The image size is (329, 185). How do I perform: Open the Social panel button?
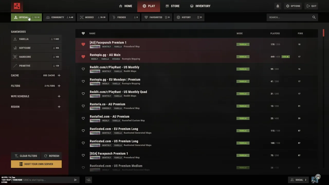coord(298,180)
